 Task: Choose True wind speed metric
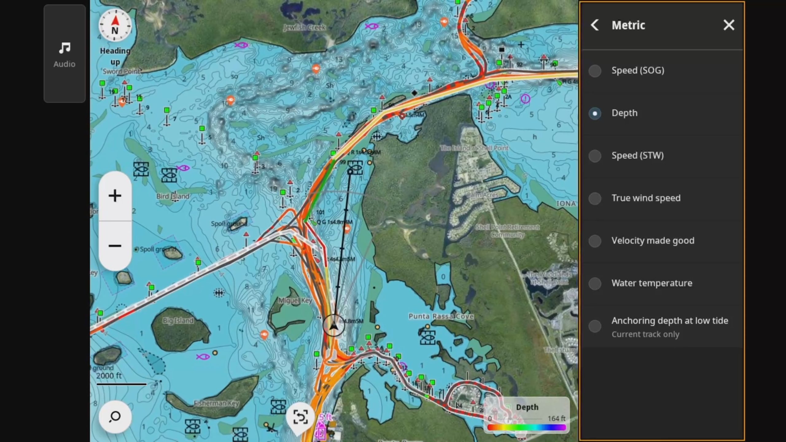[x=662, y=198]
